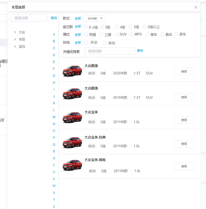206x209 pixels.
Task: Check the 3座 seat option
Action: pyautogui.click(x=102, y=27)
